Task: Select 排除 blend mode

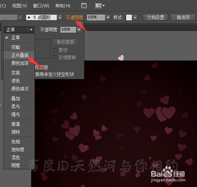Action: click(x=19, y=132)
